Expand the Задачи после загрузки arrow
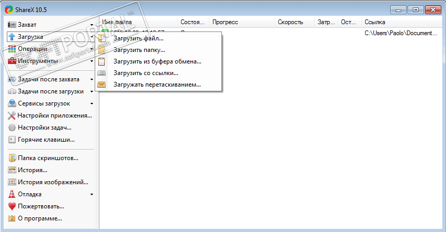The image size is (446, 232). [92, 92]
